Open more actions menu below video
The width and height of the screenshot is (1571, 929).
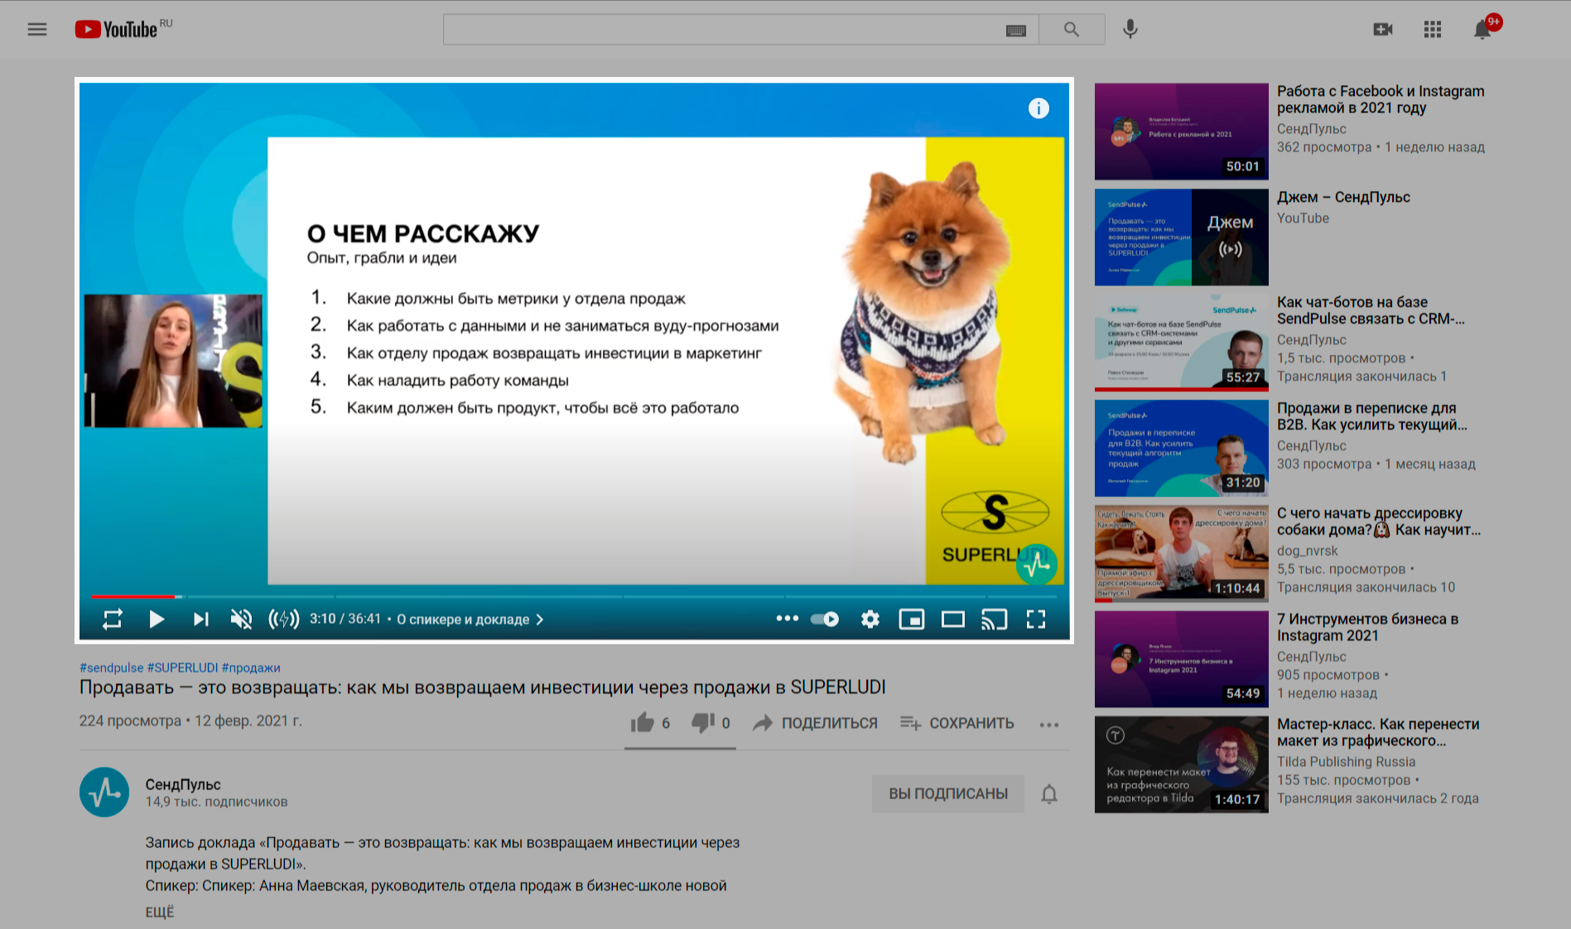[x=1049, y=724]
